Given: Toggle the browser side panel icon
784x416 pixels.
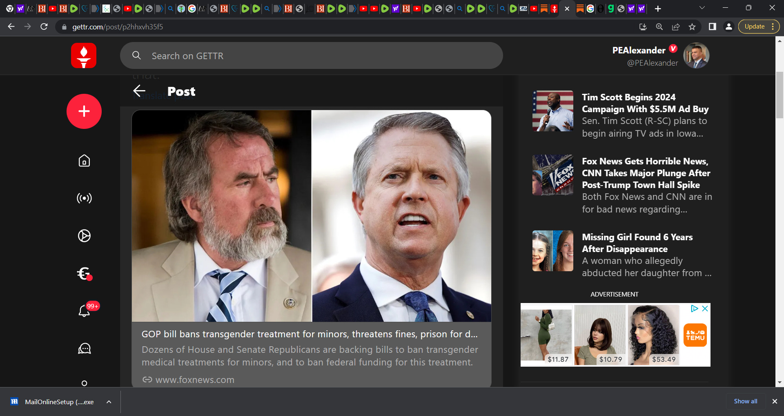Looking at the screenshot, I should coord(712,27).
